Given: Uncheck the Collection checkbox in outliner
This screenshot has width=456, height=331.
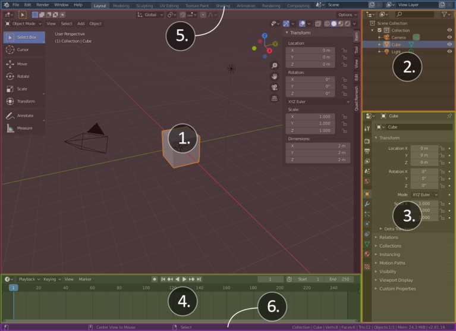Looking at the screenshot, I should (x=379, y=30).
